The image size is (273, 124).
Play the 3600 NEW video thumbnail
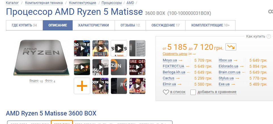[100, 67]
